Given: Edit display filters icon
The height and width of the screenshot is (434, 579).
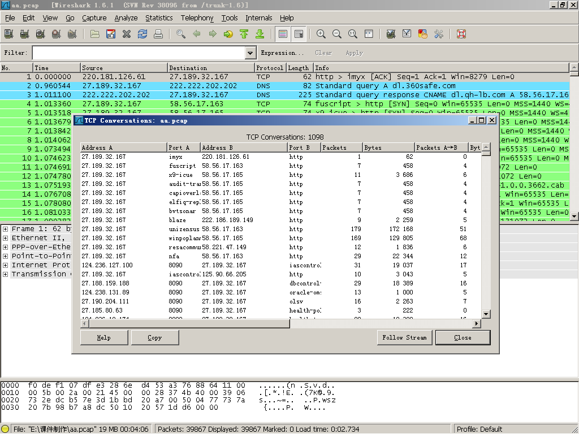Looking at the screenshot, I should (x=407, y=34).
